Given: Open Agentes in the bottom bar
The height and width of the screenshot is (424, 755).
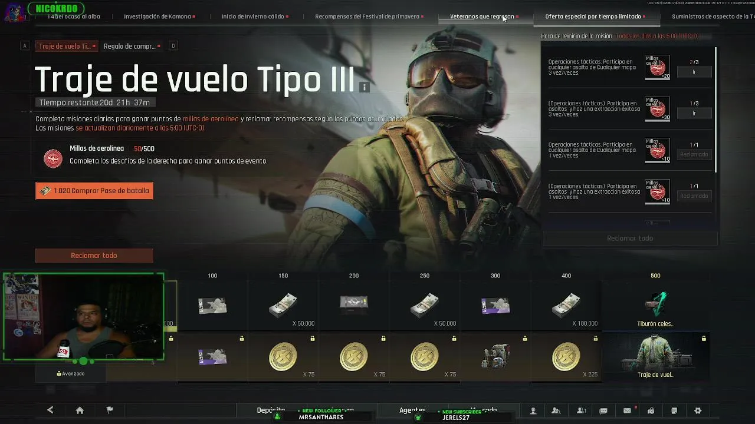Looking at the screenshot, I should click(x=412, y=410).
